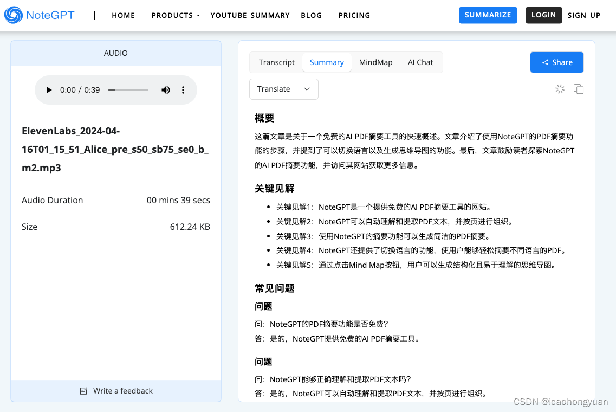Open the audio player more options menu
Viewport: 616px width, 412px height.
(x=183, y=90)
